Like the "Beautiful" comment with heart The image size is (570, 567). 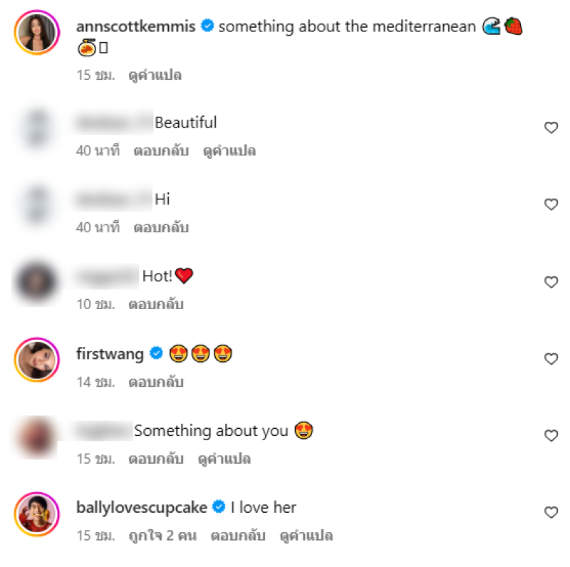551,128
